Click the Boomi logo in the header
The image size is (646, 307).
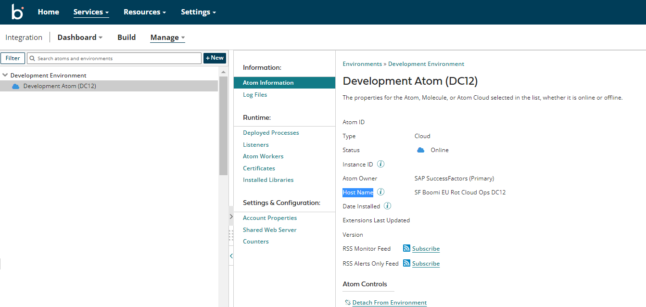[x=17, y=12]
